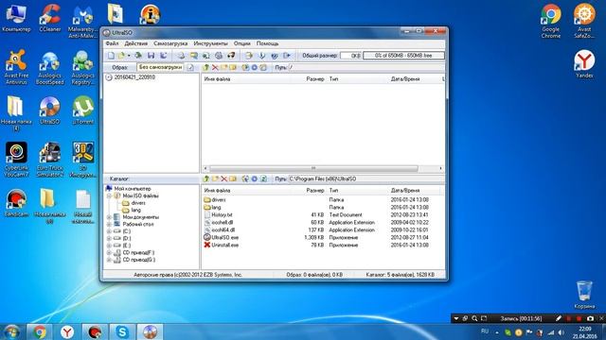
Task: Click the 0% of 650MB capacity bar
Action: (x=403, y=56)
